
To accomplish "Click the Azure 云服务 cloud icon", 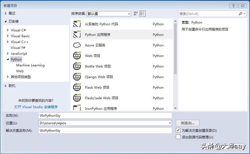I will [77, 45].
